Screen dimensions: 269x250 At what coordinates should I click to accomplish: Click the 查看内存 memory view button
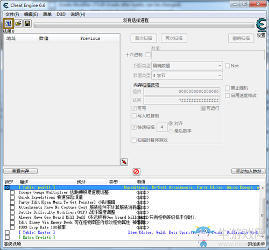coord(20,171)
